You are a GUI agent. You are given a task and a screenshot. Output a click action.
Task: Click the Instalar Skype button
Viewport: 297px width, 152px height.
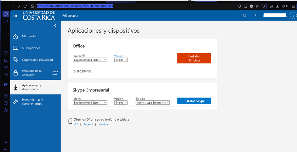tap(194, 101)
